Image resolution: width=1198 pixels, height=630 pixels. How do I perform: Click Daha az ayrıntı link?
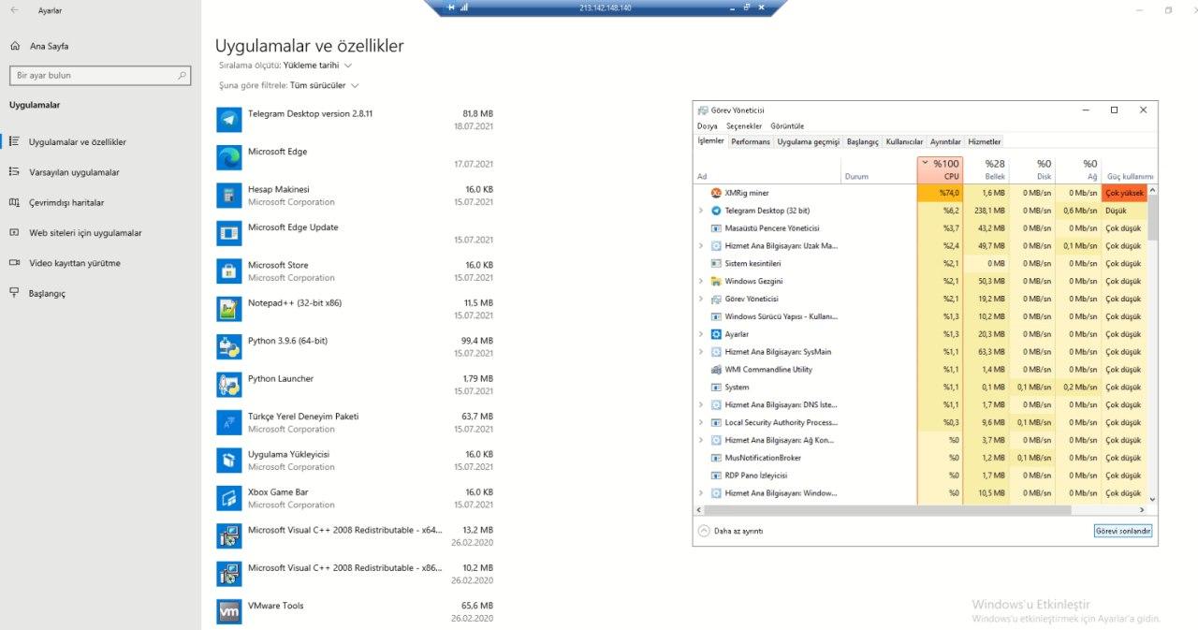click(x=738, y=531)
